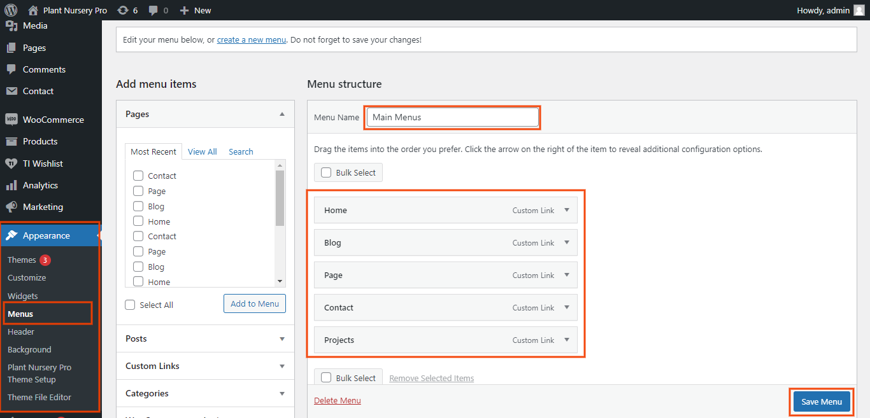The width and height of the screenshot is (870, 418).
Task: Click the admin user avatar icon
Action: [859, 10]
